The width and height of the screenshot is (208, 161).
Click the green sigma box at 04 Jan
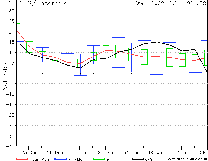point(182,60)
